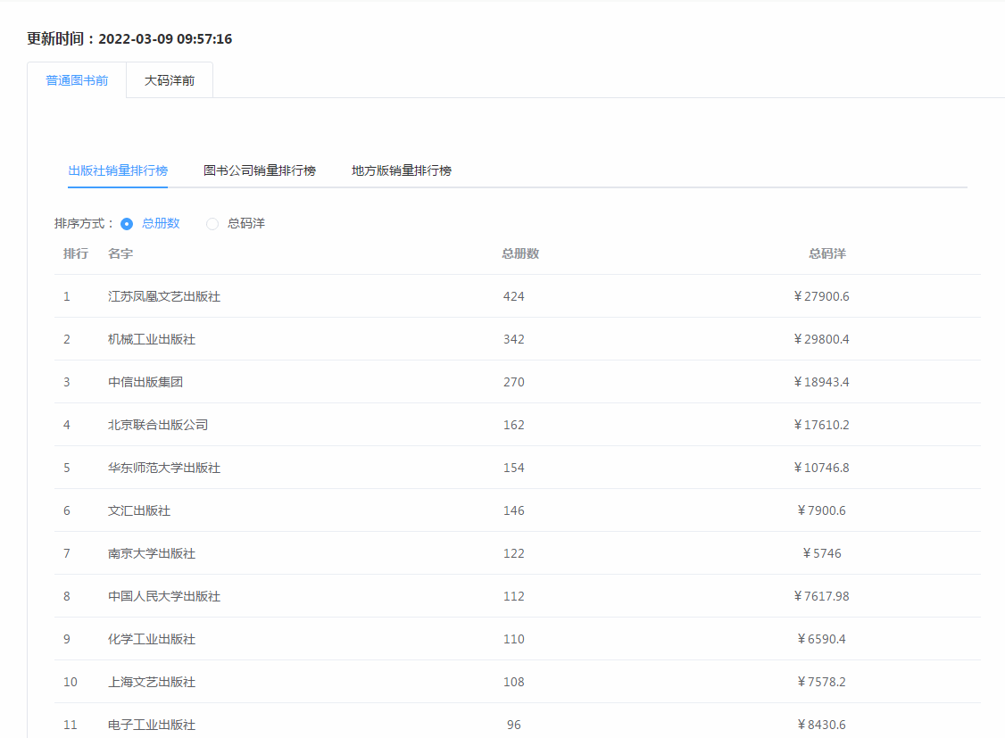Click the 排行 column header

pos(76,253)
